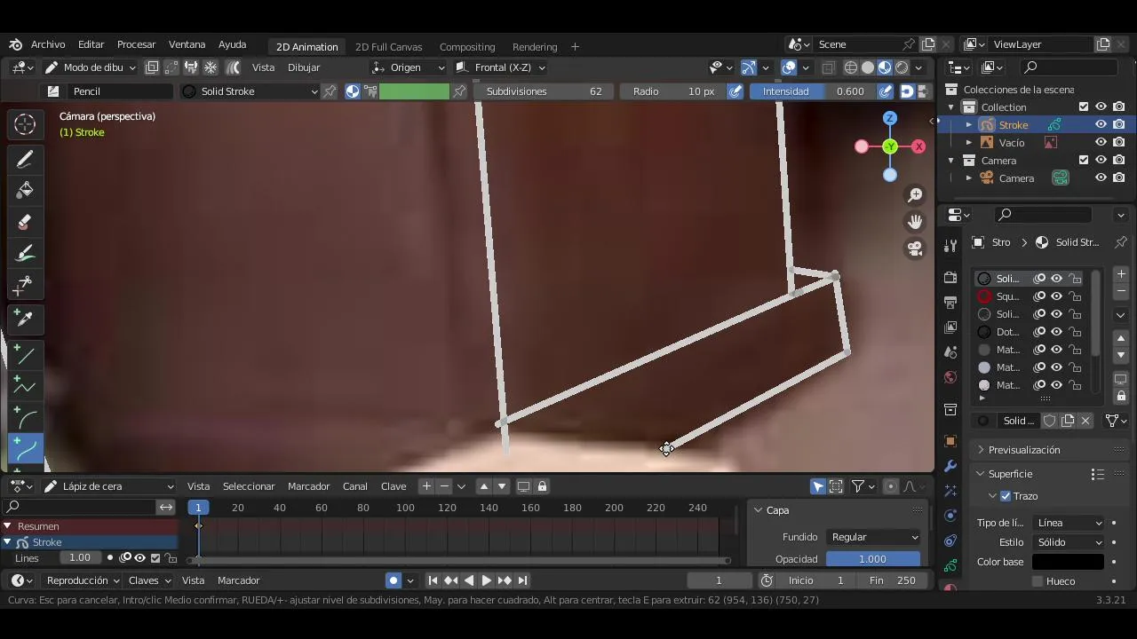
Task: Open the Estilo Sólido dropdown
Action: coord(1069,542)
